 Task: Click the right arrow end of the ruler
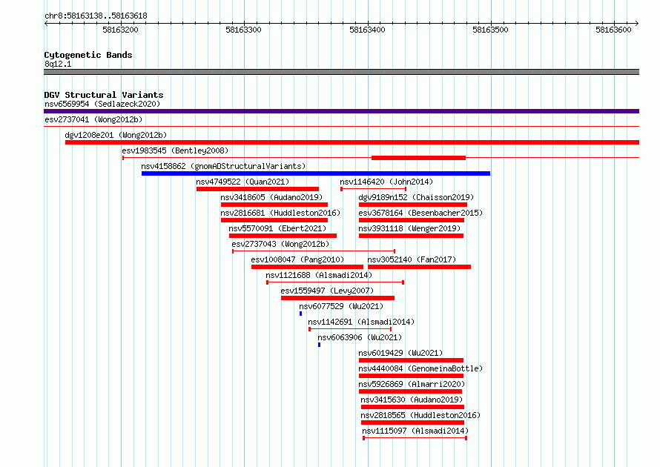[637, 23]
